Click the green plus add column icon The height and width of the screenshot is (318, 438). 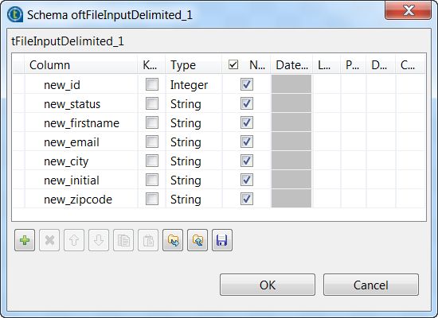point(25,240)
